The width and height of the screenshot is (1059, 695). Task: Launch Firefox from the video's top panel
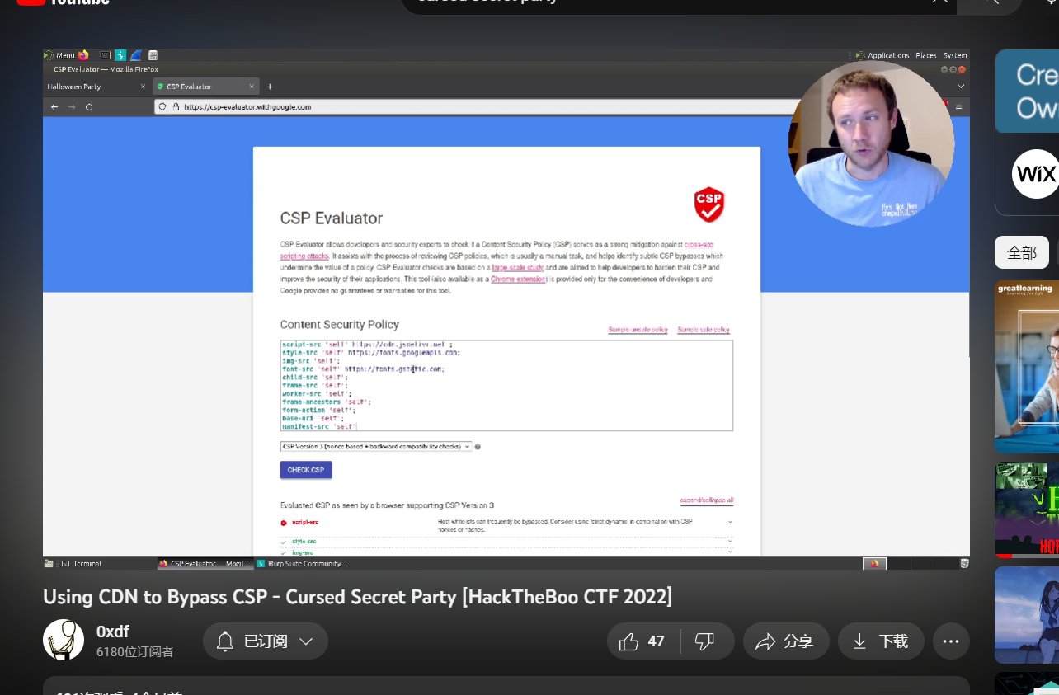(83, 55)
